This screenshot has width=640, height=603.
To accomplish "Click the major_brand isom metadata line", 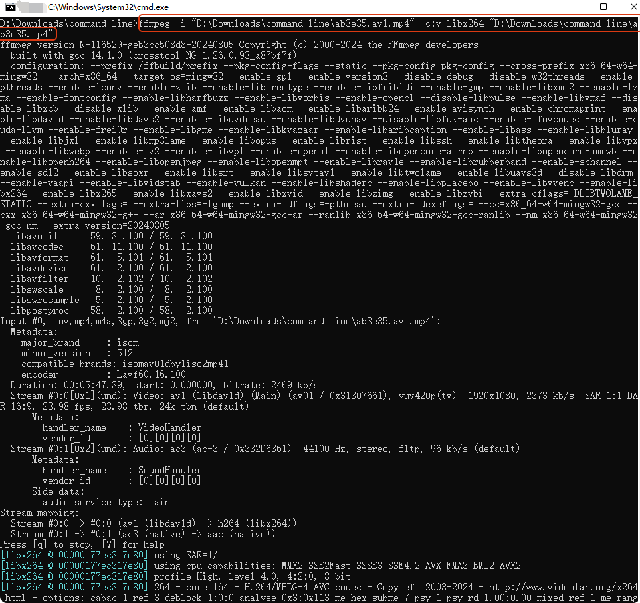I will tap(80, 342).
